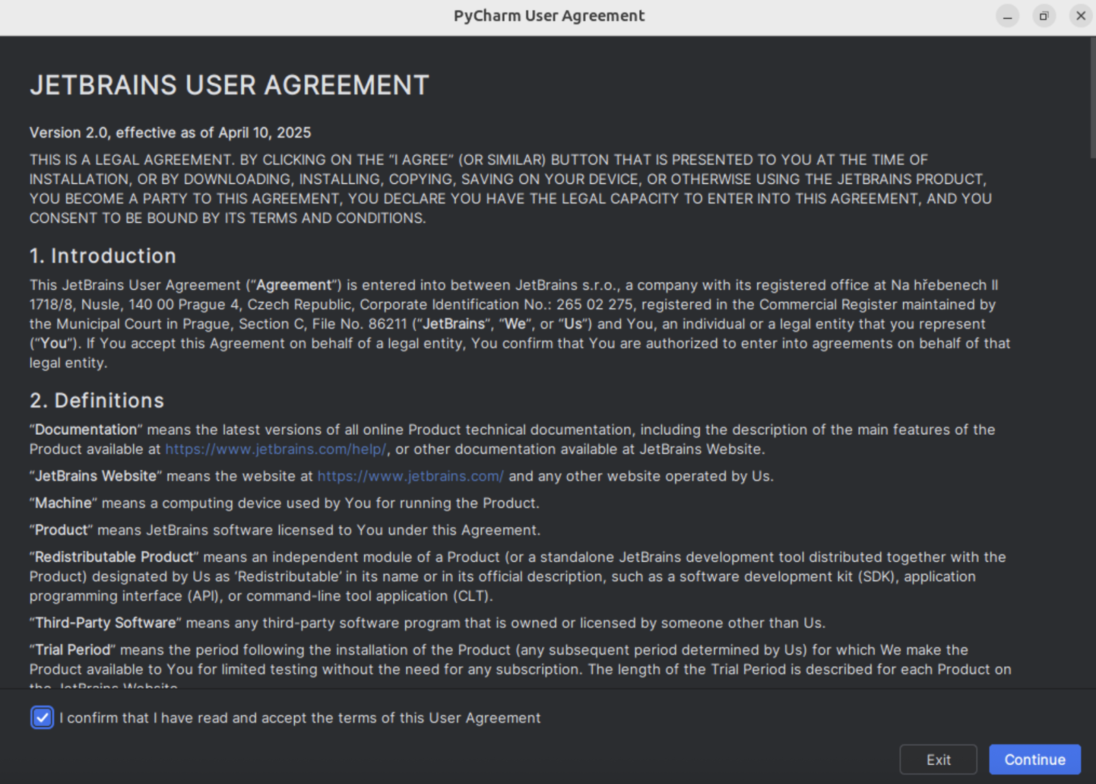Click the 'I confirm that I have read' label
1096x784 pixels.
300,718
